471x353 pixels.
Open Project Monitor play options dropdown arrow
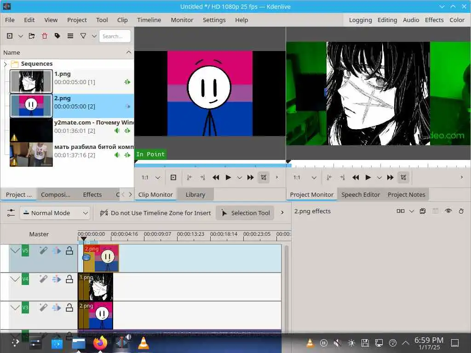pyautogui.click(x=379, y=178)
